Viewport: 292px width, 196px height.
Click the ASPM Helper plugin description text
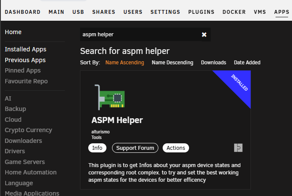[165, 173]
